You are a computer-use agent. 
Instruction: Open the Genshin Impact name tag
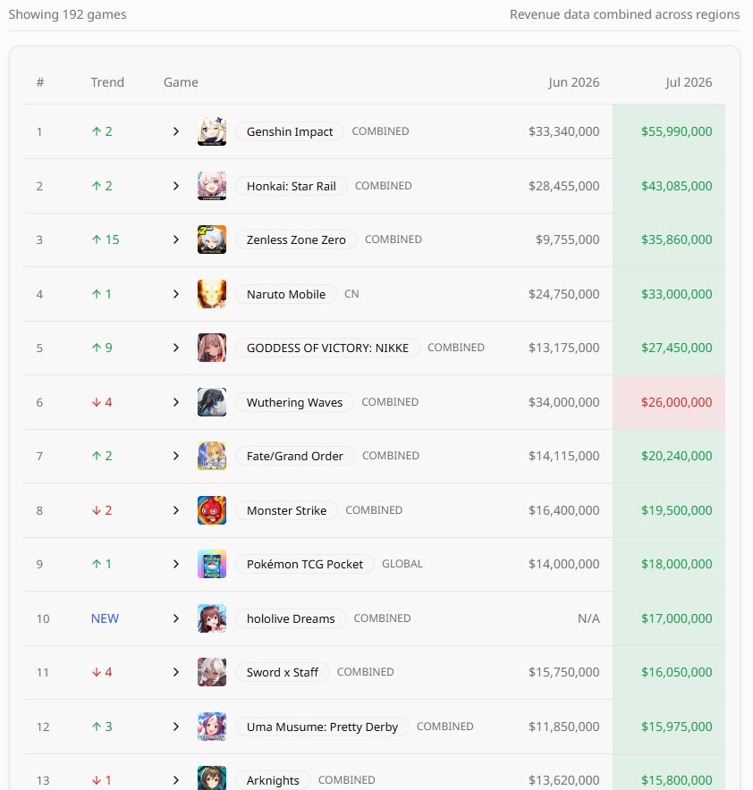(x=290, y=131)
